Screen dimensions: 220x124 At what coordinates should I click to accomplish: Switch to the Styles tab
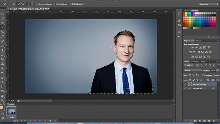point(199,41)
